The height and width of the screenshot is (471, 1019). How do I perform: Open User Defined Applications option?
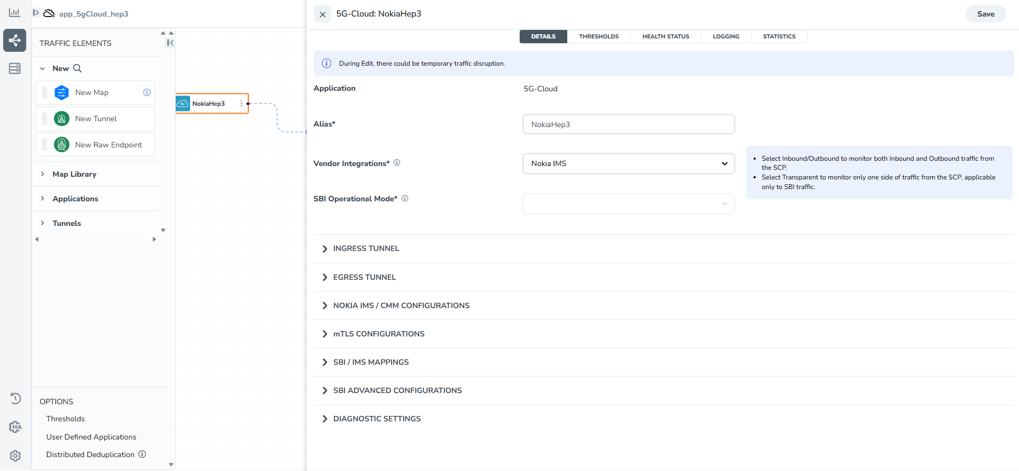point(91,437)
